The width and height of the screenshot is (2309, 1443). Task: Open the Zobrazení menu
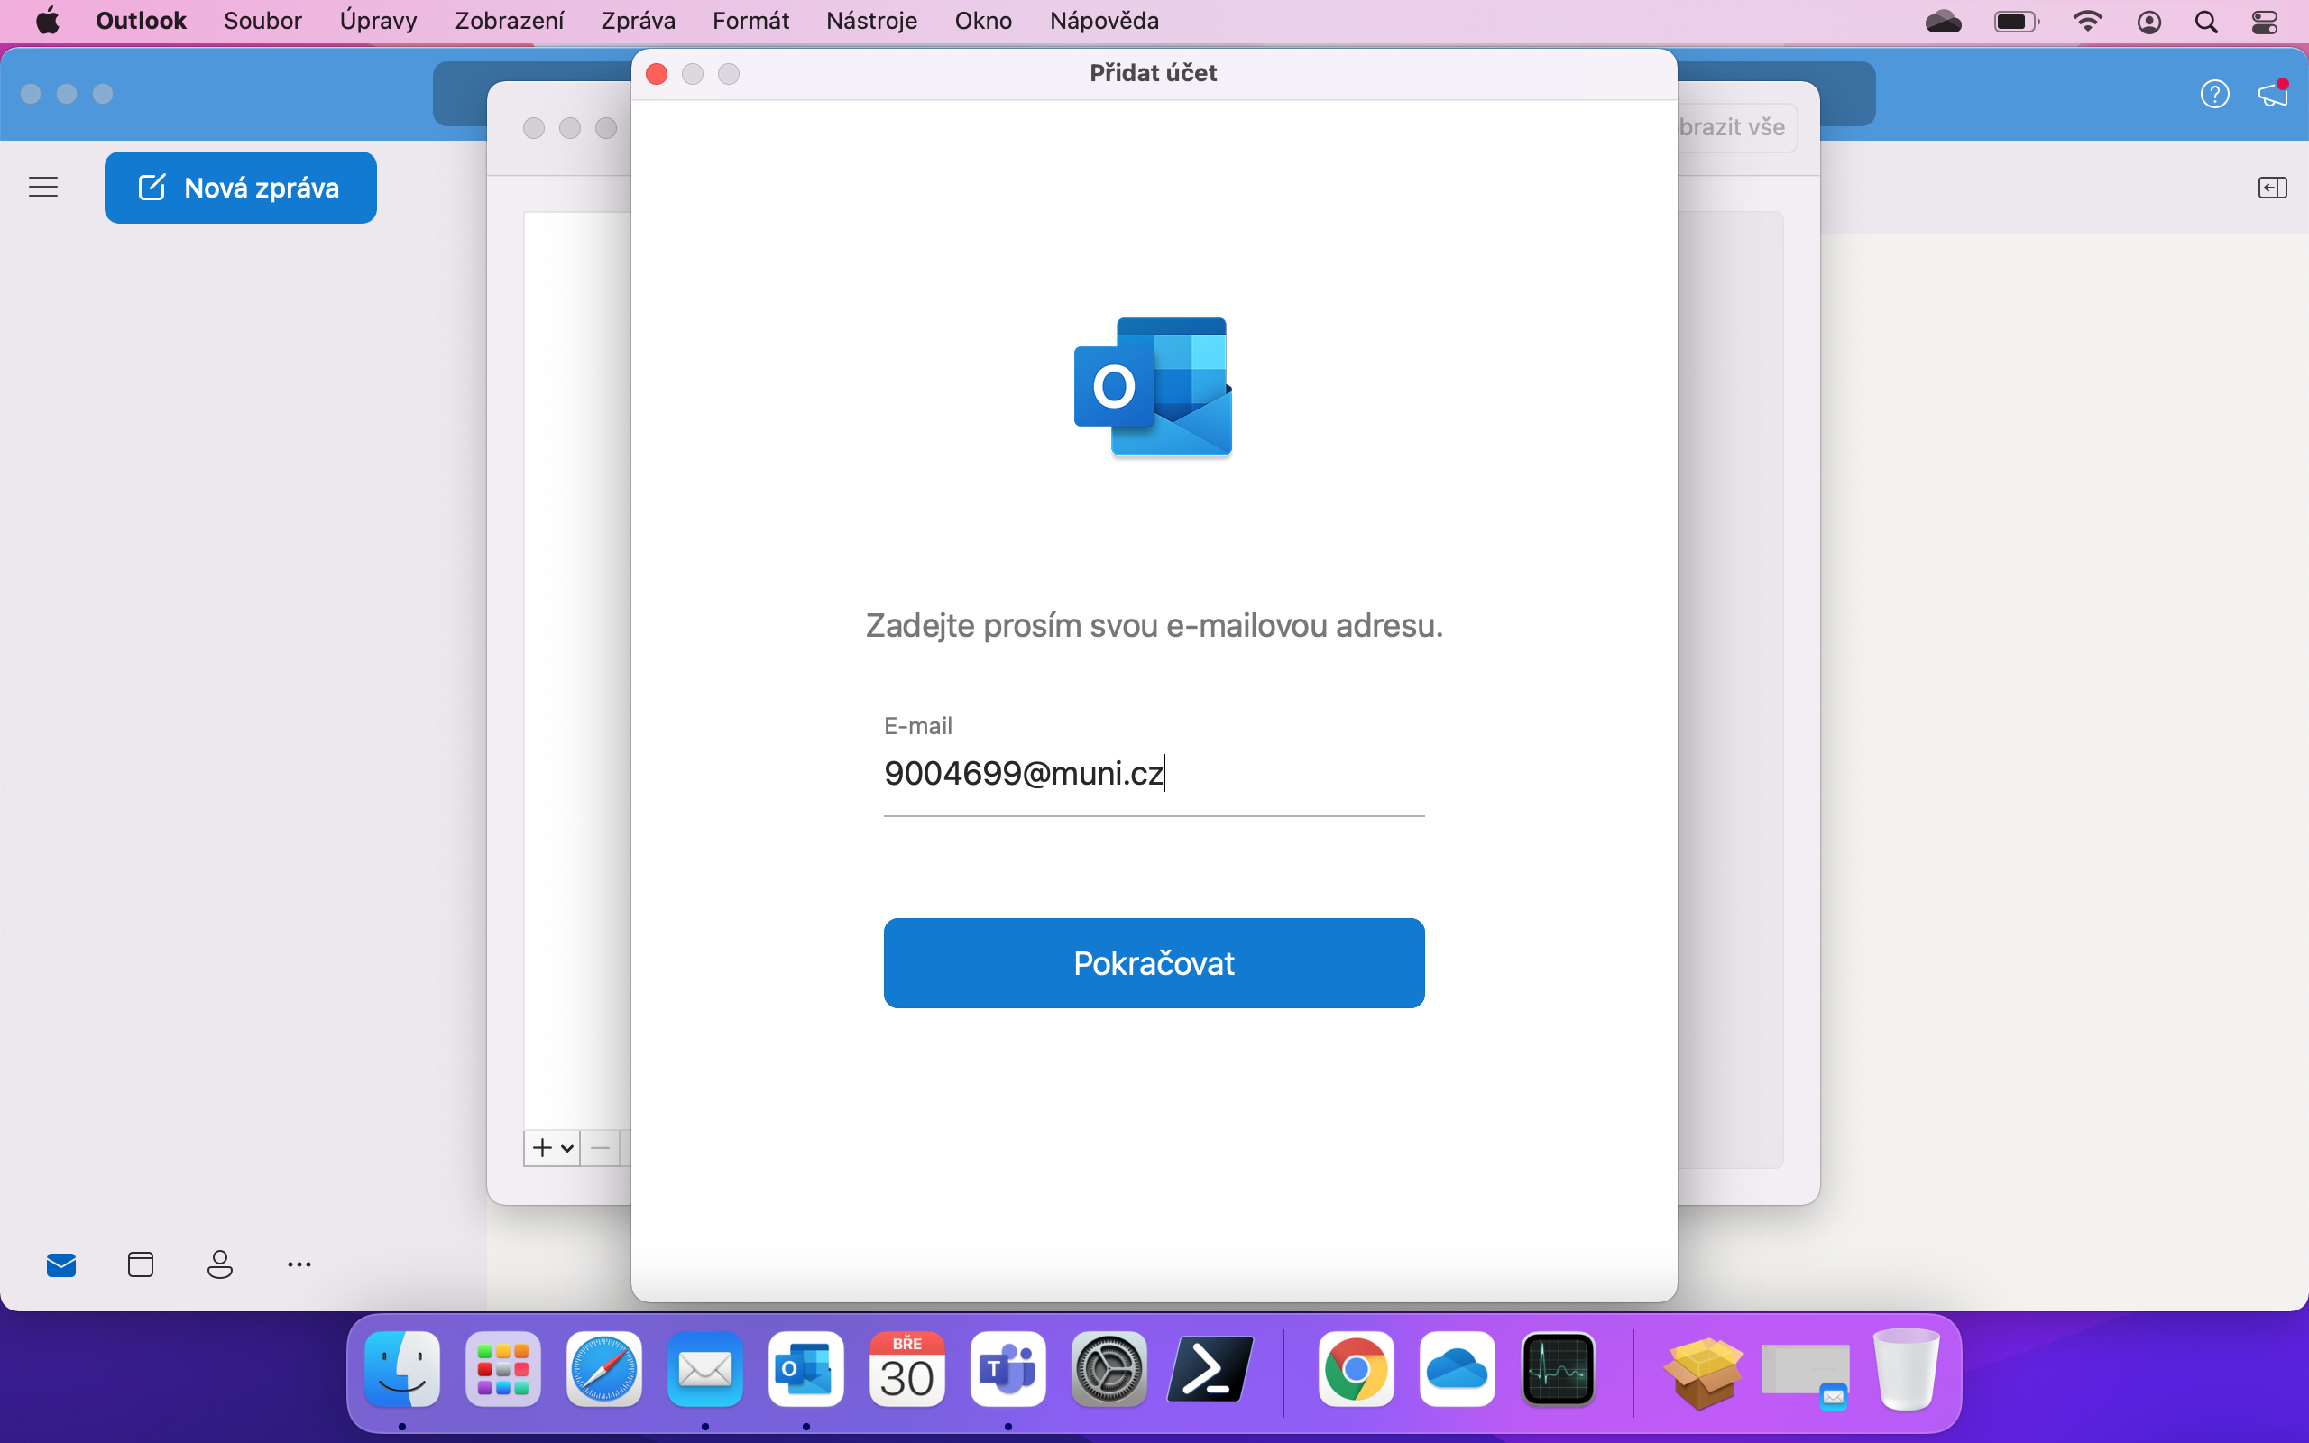(509, 21)
